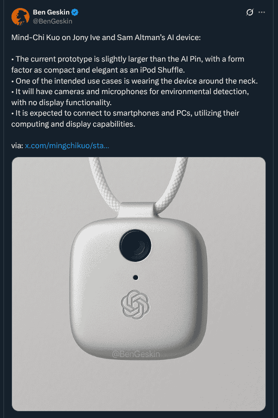Open the x.com/mingchikuo/sta… link
Image resolution: width=278 pixels, height=418 pixels.
coord(67,146)
